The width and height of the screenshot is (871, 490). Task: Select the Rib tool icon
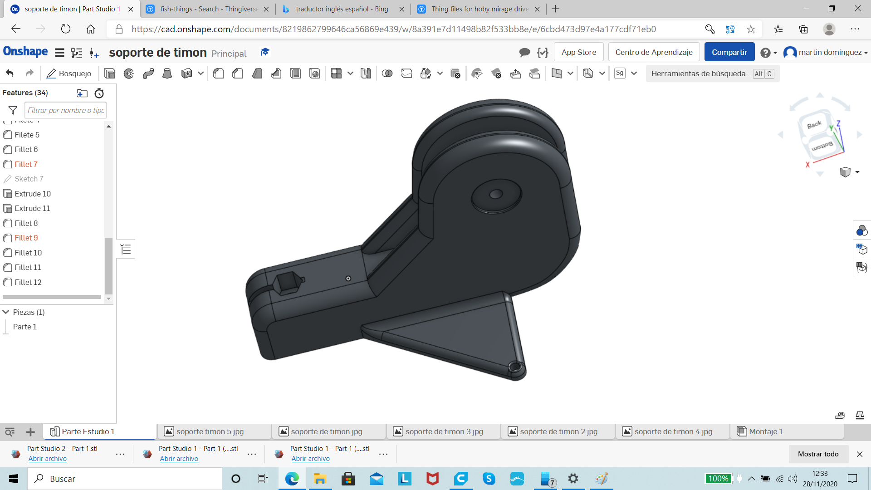click(x=276, y=73)
